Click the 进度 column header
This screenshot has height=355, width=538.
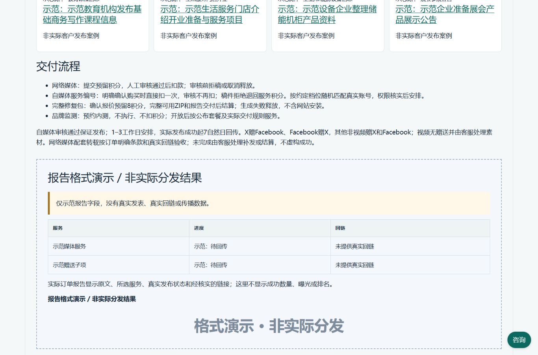click(260, 228)
